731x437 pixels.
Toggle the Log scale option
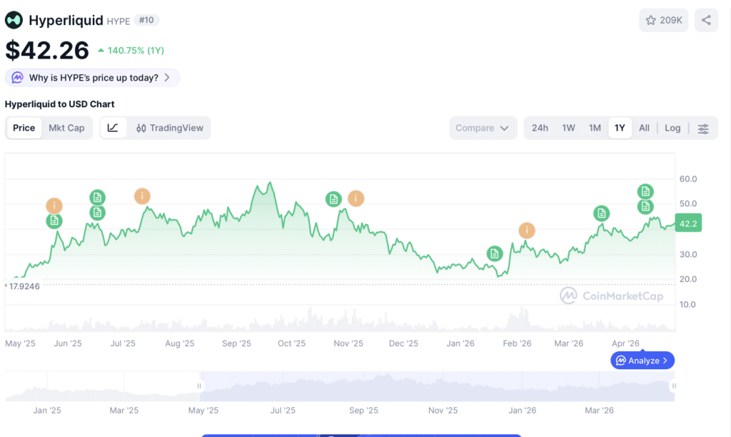tap(672, 128)
